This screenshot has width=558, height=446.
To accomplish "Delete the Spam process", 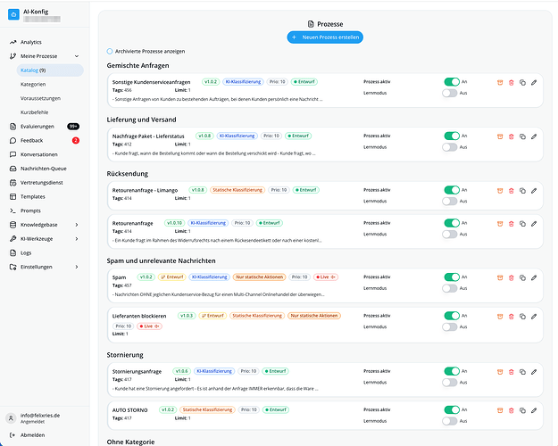I will click(512, 277).
